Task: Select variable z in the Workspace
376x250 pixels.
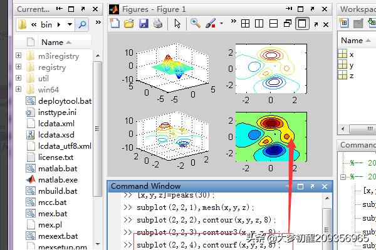Action: pyautogui.click(x=352, y=76)
